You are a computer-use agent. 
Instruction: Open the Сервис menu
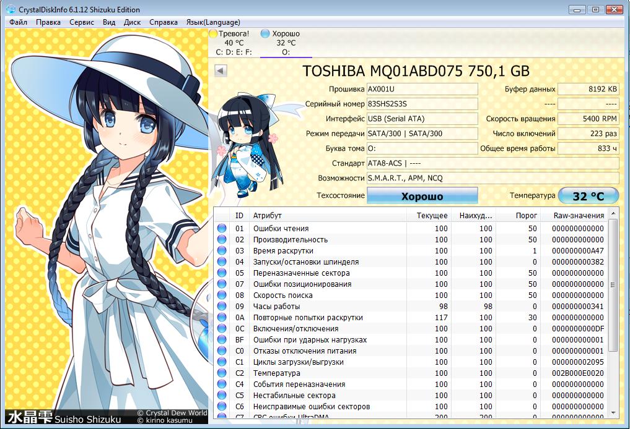point(82,22)
